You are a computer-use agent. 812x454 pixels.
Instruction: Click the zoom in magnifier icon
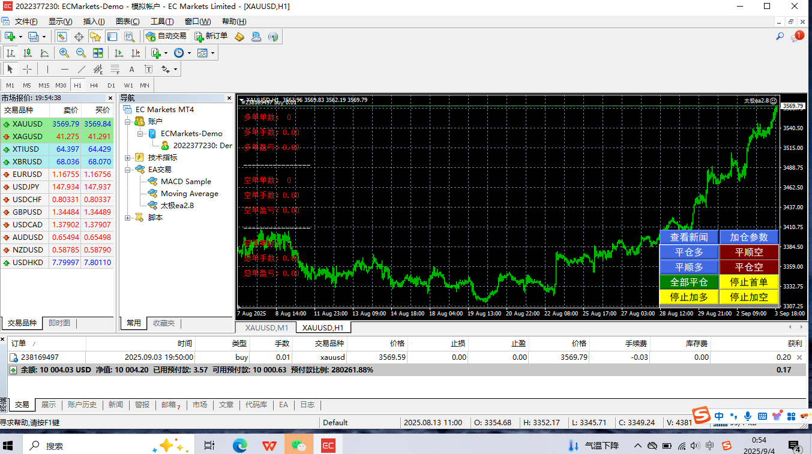(64, 53)
